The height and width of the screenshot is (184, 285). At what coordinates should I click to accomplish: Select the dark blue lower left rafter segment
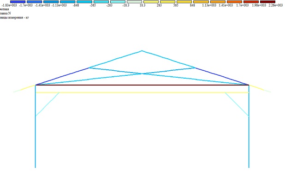62,76
